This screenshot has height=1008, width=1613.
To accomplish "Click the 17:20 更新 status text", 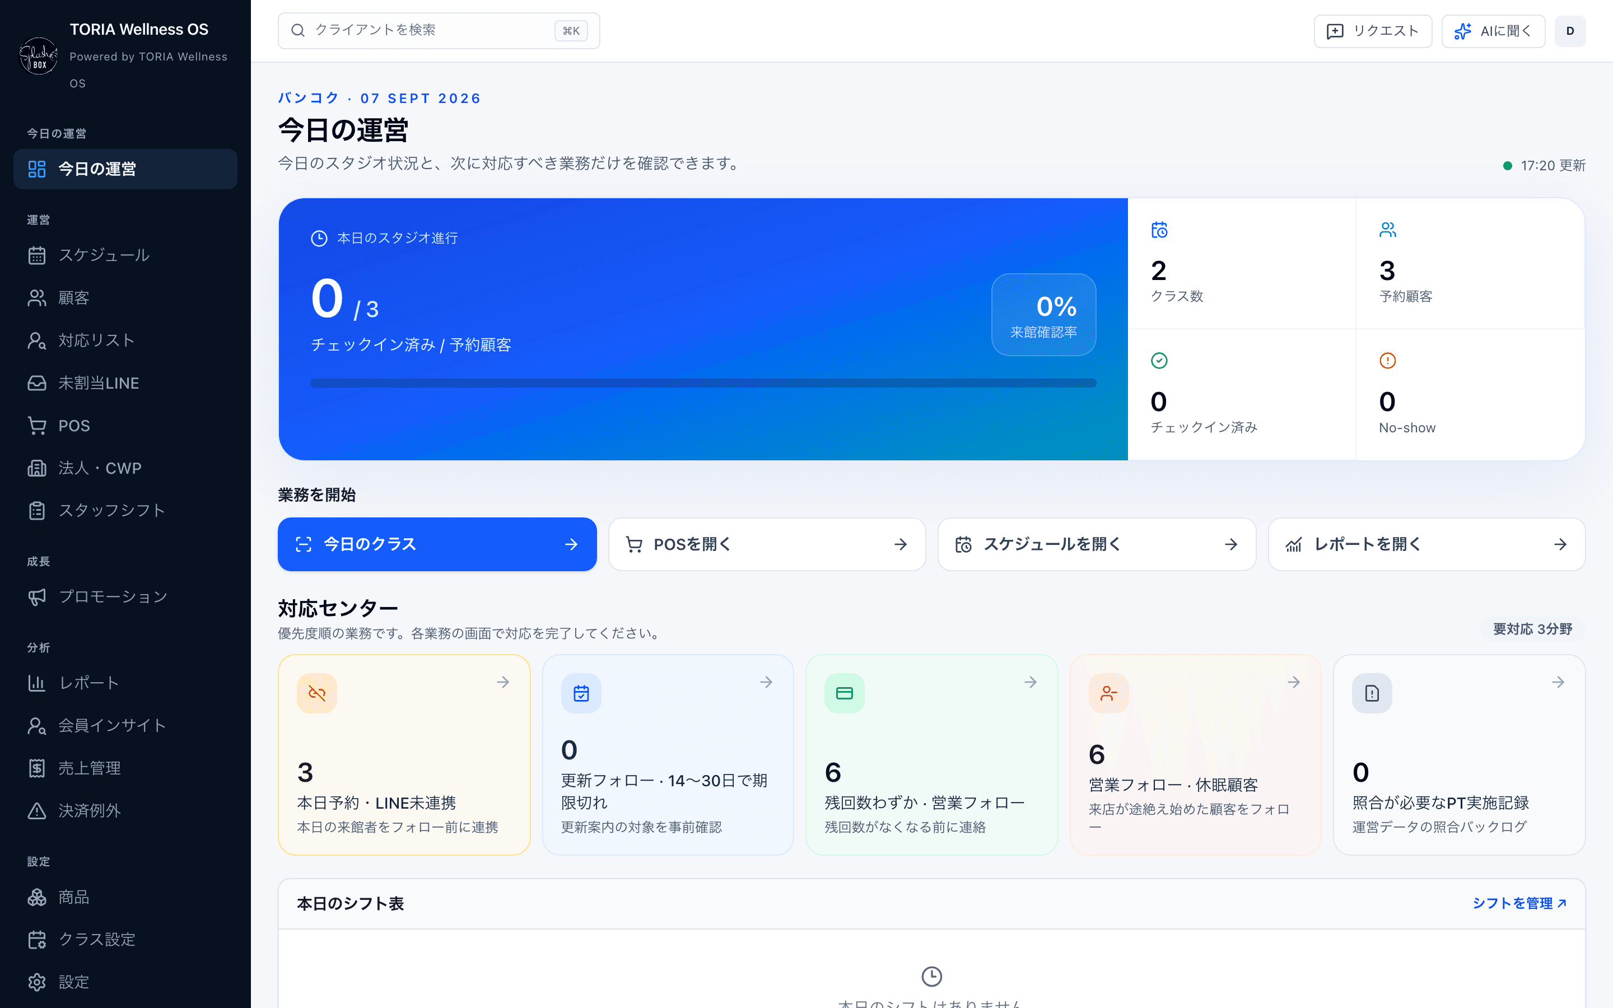I will [1553, 165].
